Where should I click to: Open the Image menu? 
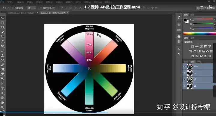coord(30,2)
